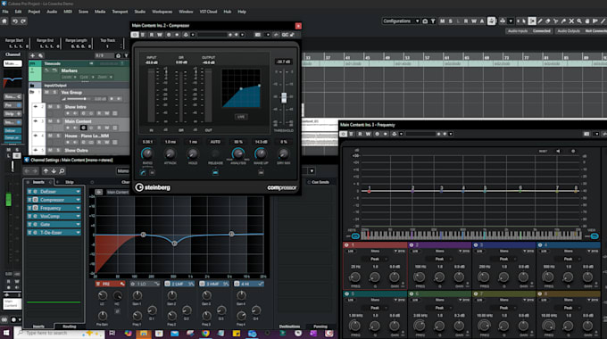Click the Filter Track Types funnel icon

[126, 55]
